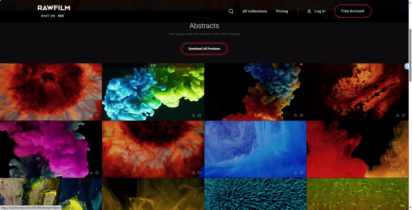Screen dimensions: 412x210
Task: Click the Free Account button
Action: coord(353,11)
